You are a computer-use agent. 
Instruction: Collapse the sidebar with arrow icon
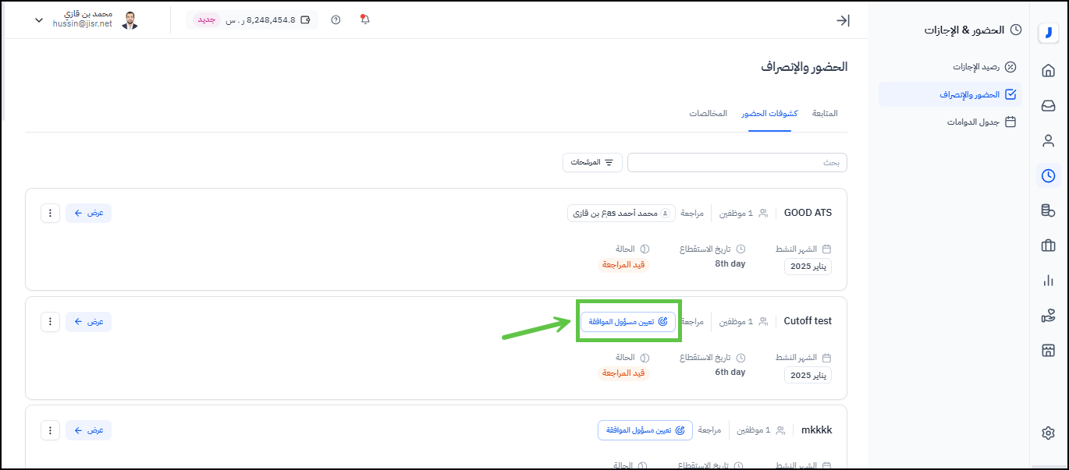pos(843,21)
